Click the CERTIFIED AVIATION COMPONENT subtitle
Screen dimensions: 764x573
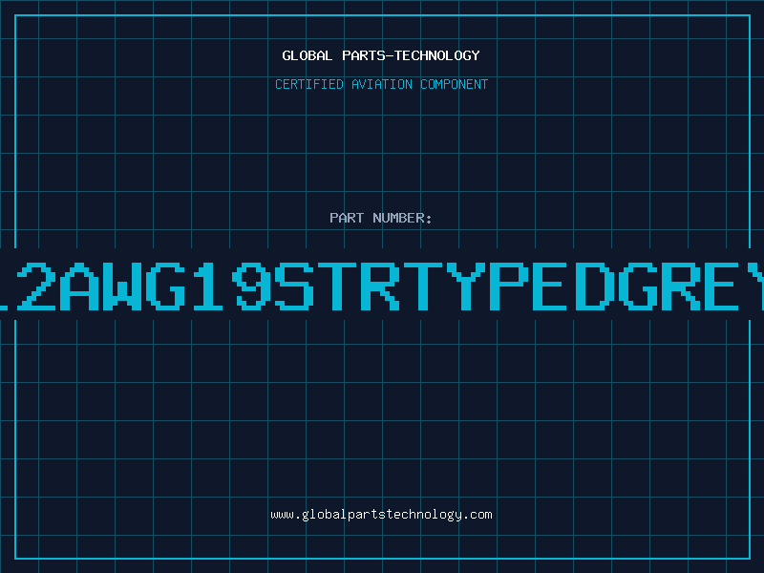pyautogui.click(x=381, y=84)
